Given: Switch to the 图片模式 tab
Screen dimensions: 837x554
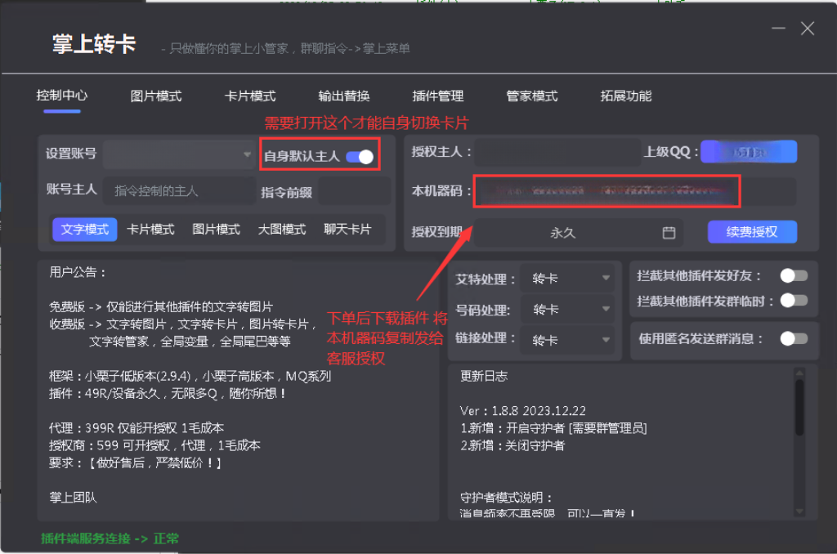Looking at the screenshot, I should pos(156,96).
